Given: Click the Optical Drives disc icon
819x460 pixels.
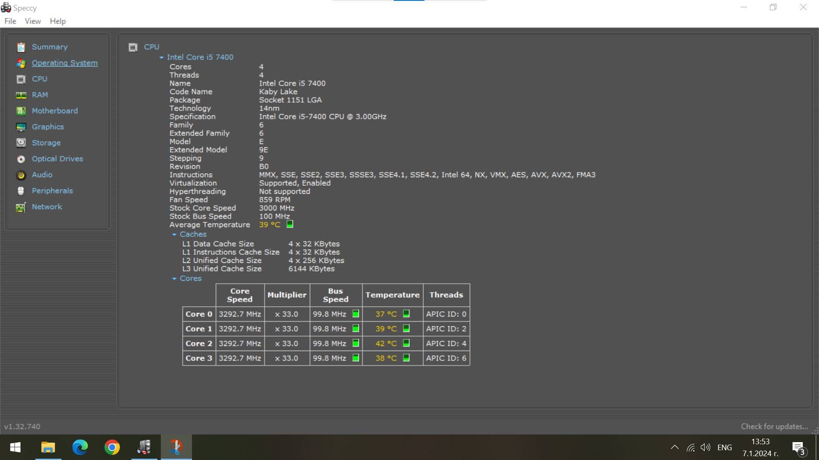Looking at the screenshot, I should click(21, 159).
